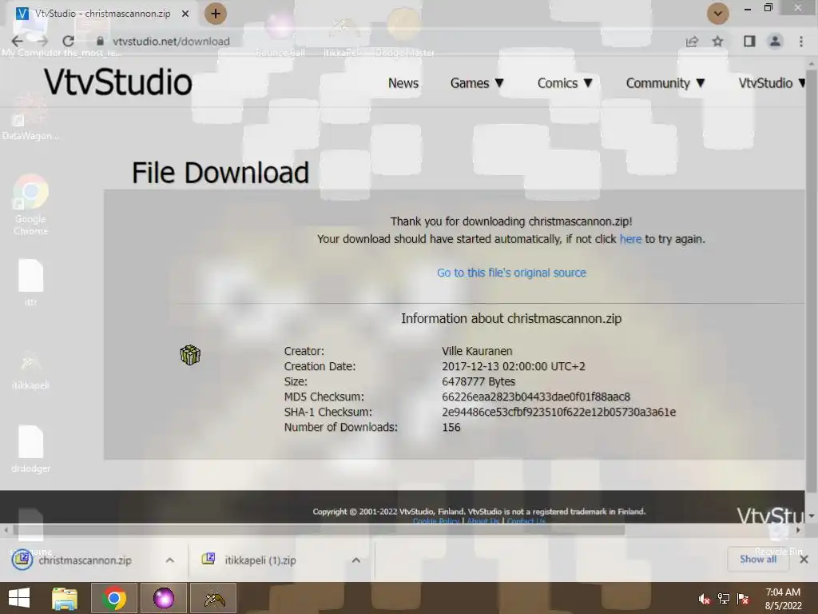Click the 'here' retry download link
Screen dimensions: 818x614
[x=630, y=239]
